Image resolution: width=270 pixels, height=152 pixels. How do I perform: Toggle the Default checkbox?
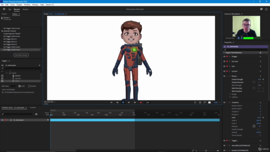point(29,86)
